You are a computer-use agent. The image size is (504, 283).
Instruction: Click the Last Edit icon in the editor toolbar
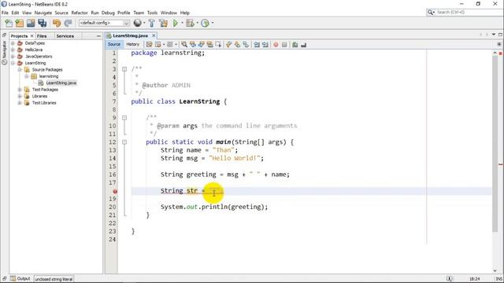(x=149, y=45)
